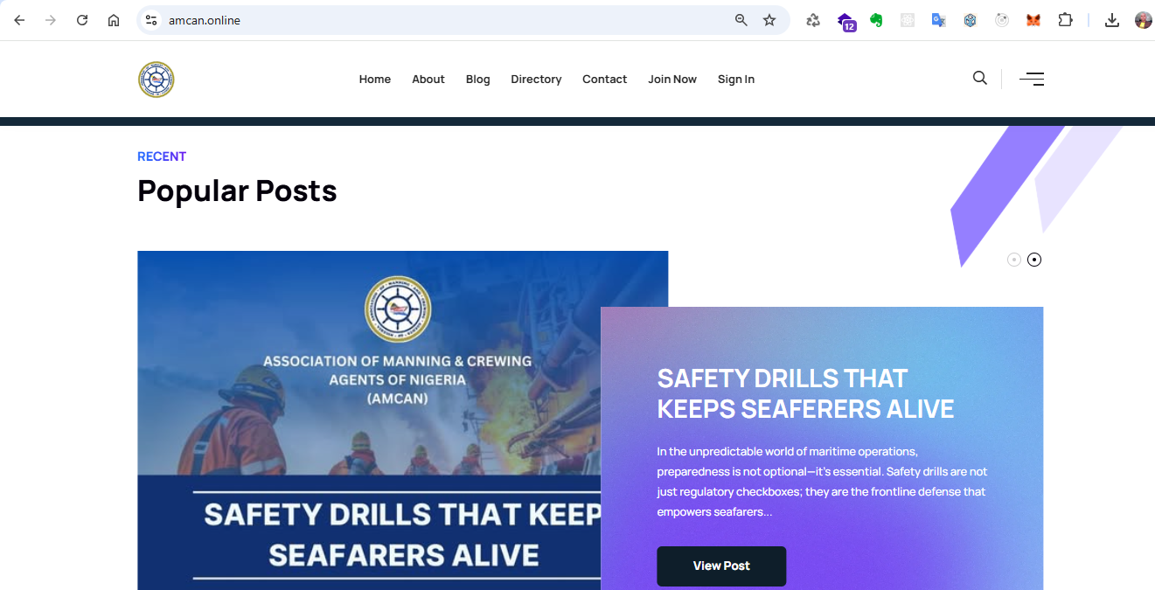Bookmark this page with the star icon
The height and width of the screenshot is (590, 1155).
[769, 20]
